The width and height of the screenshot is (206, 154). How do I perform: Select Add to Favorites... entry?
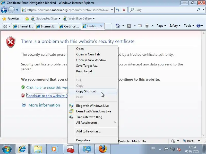[93, 131]
